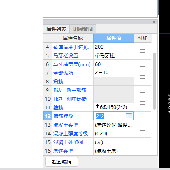Click the empty B边一侧中部筋 value cell
This screenshot has height=170, width=170.
(114, 90)
